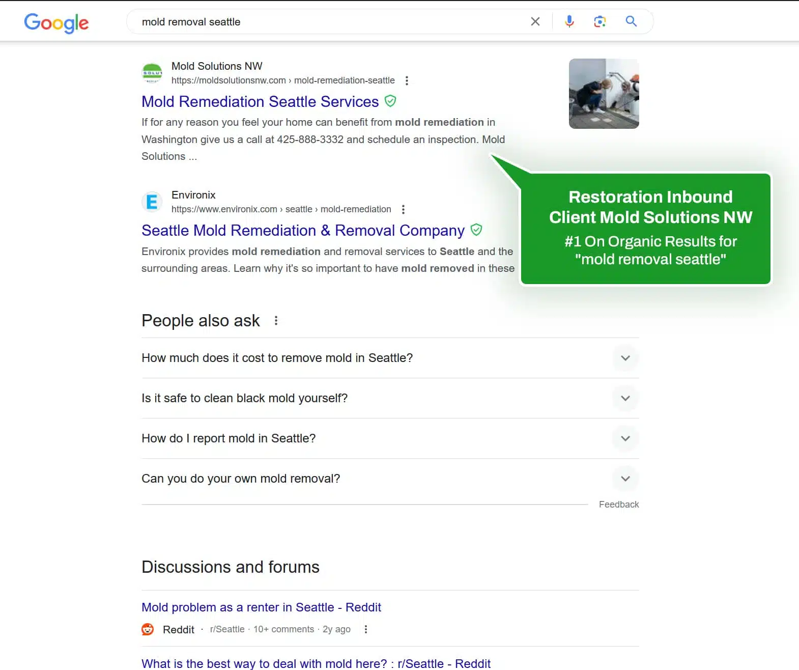Clear the search box with the X icon
The height and width of the screenshot is (670, 799).
535,21
